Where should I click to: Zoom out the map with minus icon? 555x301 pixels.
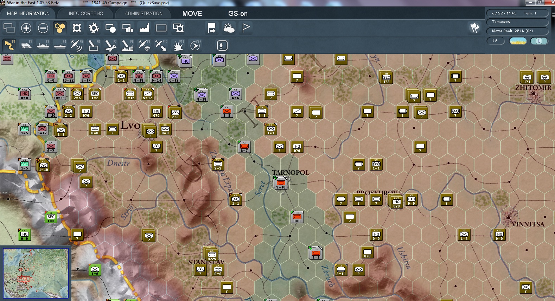pos(43,28)
